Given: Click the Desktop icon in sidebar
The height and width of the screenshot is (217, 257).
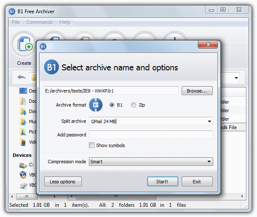Looking at the screenshot, I should pos(23,91).
